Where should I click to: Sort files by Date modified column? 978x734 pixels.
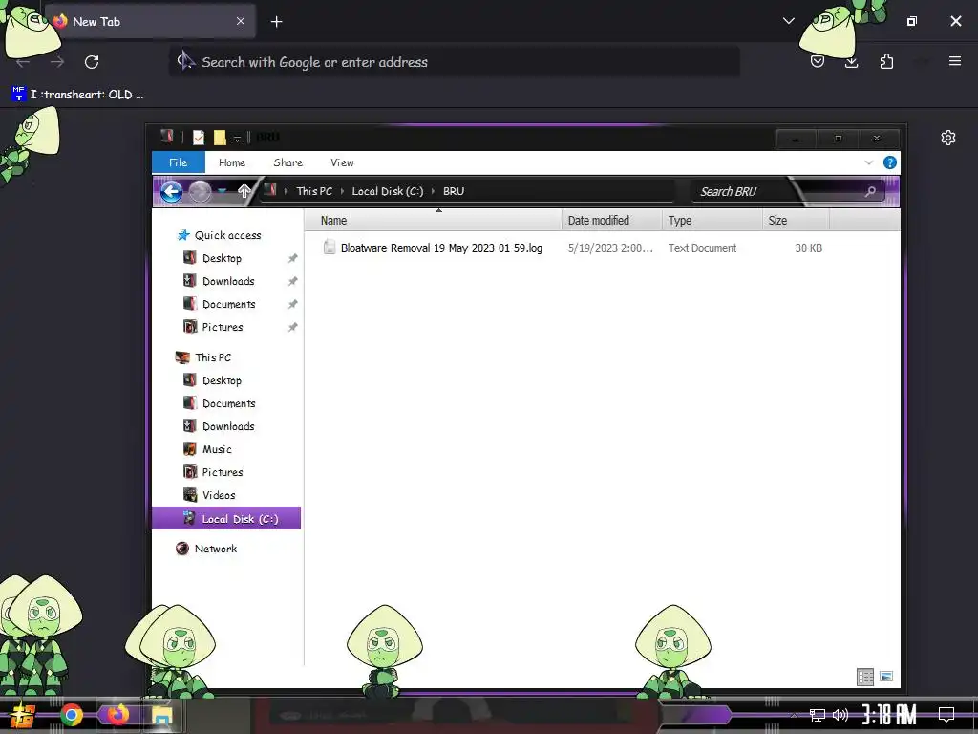pyautogui.click(x=612, y=221)
